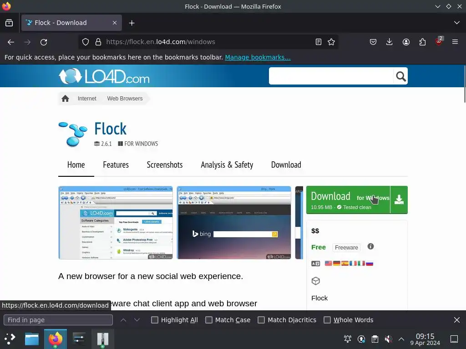Go back to the previous page
Screen dimensions: 466x349
(11, 42)
